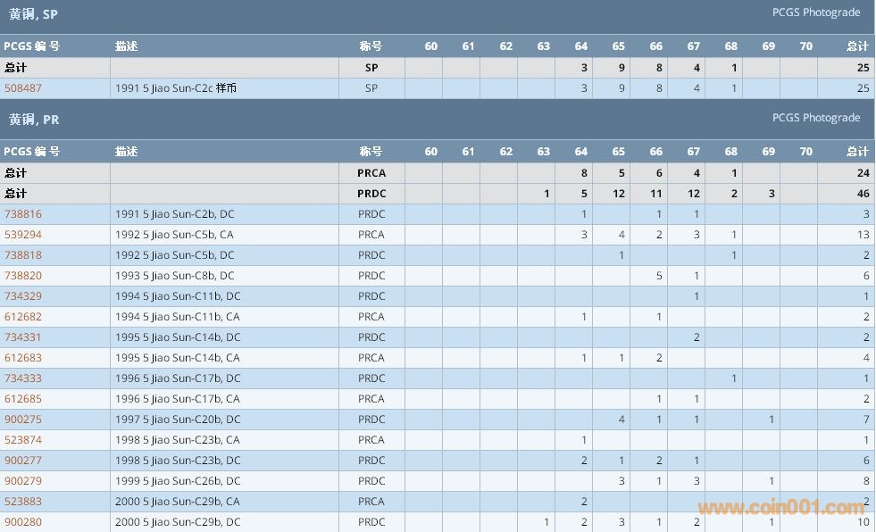Click PCGS number 900280

click(23, 522)
